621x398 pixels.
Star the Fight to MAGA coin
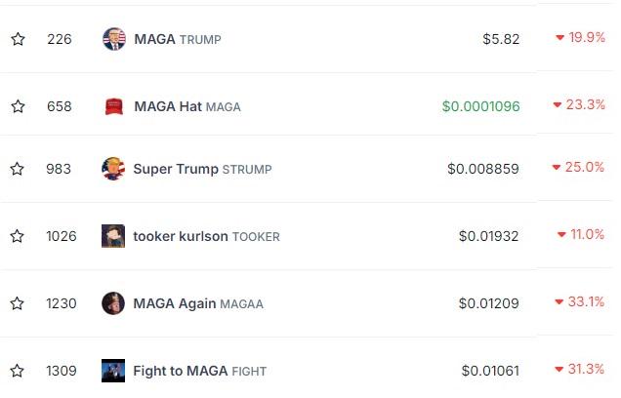[18, 371]
